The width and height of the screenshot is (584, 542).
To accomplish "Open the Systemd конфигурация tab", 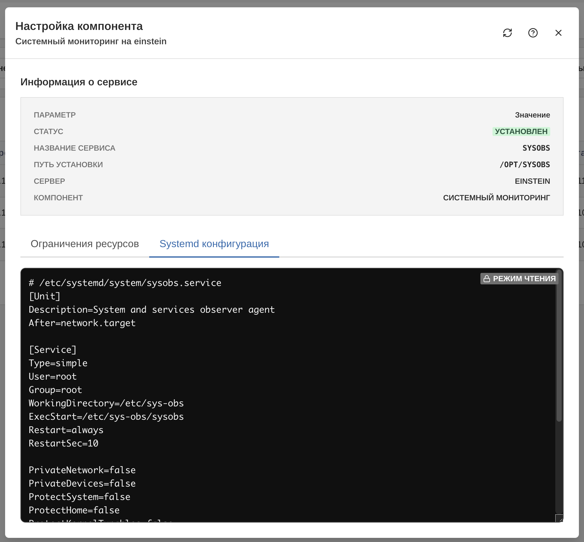I will 214,244.
